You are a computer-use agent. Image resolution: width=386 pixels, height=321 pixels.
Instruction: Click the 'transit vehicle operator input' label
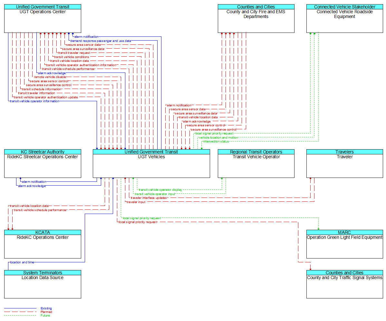point(155,194)
